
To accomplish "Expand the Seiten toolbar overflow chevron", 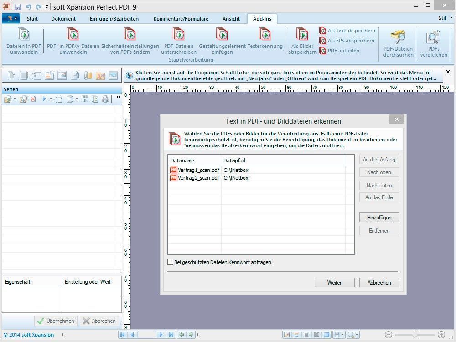I will (x=119, y=97).
